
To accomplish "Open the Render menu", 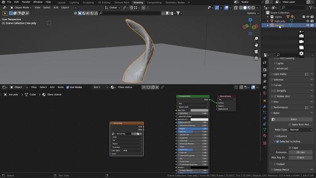I will pyautogui.click(x=26, y=2).
